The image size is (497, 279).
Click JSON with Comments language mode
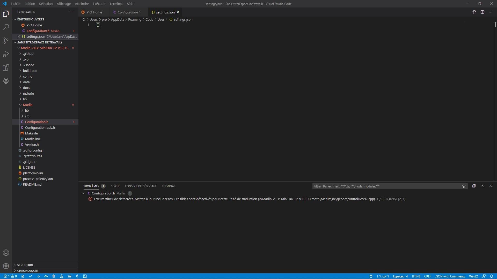point(450,276)
